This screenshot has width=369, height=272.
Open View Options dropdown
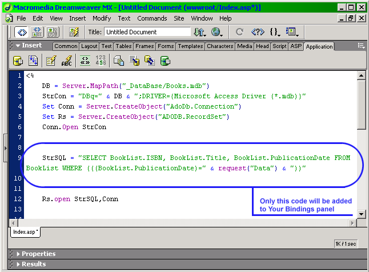292,32
